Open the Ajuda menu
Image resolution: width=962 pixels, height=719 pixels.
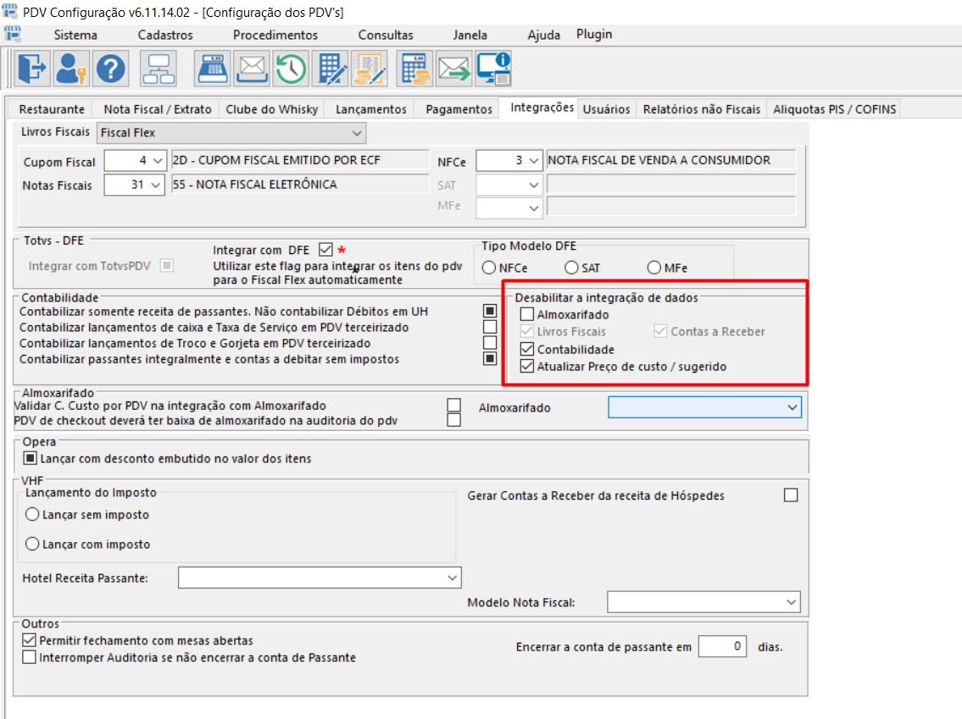point(543,35)
